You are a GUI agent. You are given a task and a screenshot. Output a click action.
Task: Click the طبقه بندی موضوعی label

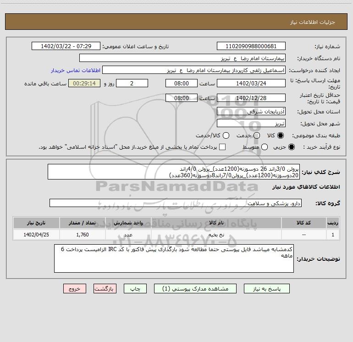point(316,136)
